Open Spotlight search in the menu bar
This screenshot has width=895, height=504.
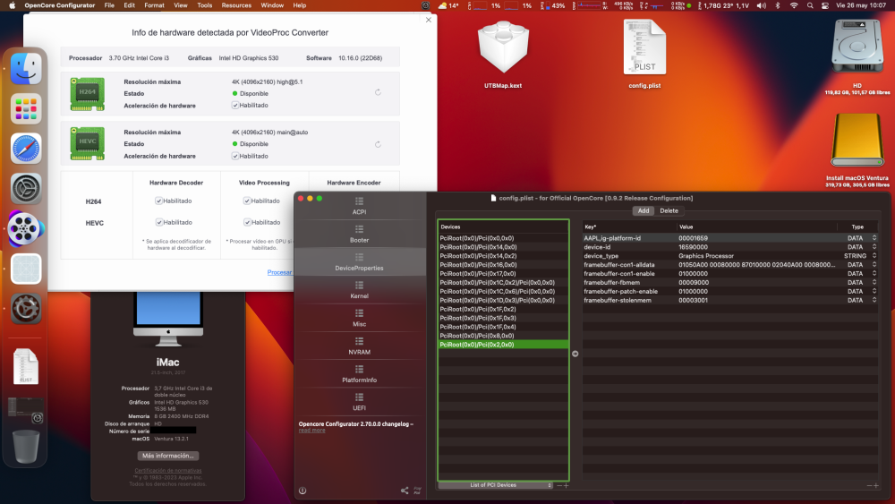coord(810,5)
